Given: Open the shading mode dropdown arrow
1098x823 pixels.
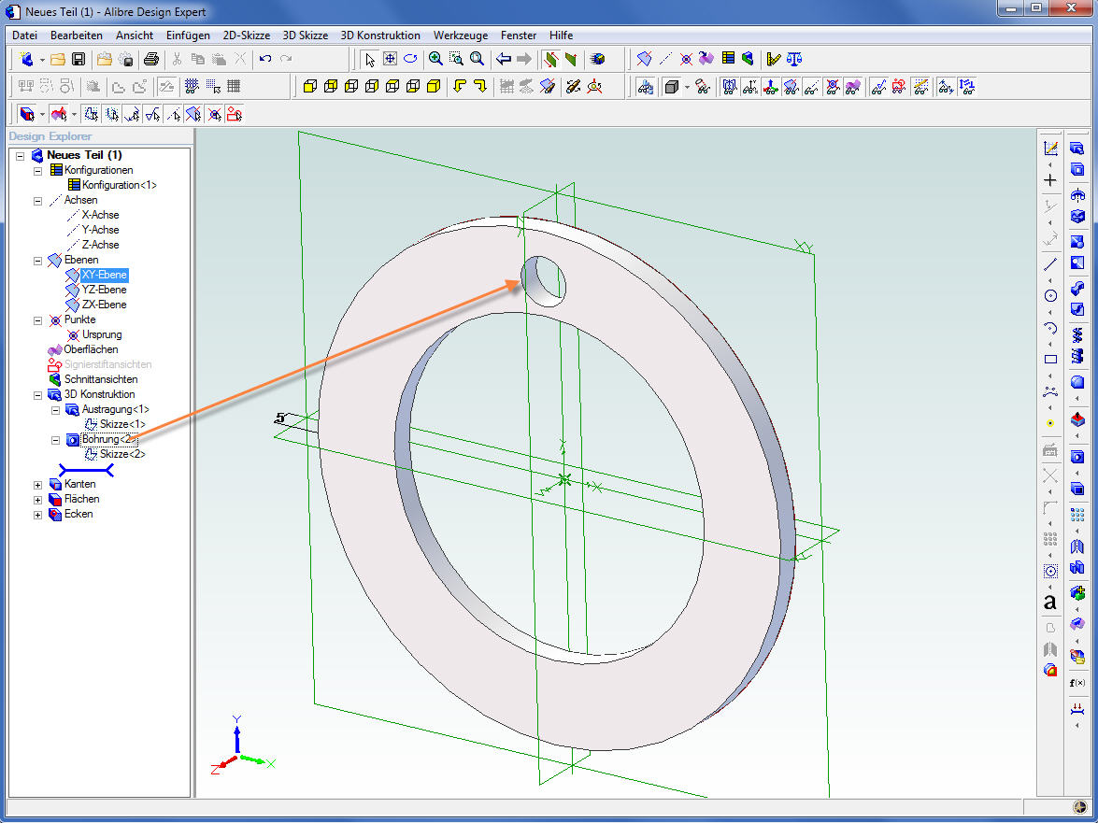Looking at the screenshot, I should pyautogui.click(x=687, y=87).
